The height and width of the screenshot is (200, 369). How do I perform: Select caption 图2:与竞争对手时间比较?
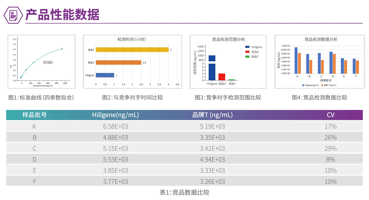pos(132,97)
